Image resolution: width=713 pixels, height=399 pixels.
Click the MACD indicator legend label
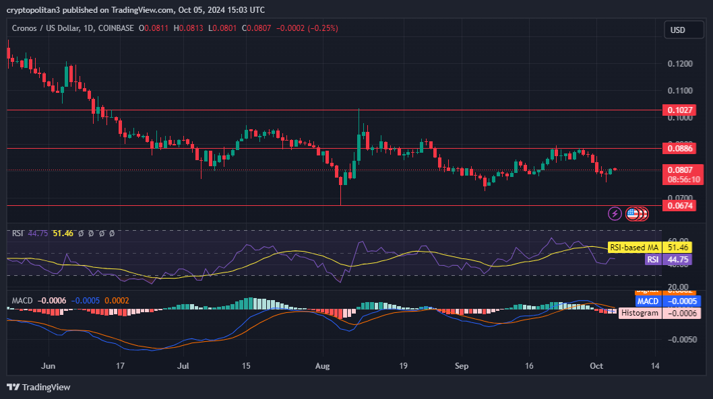click(22, 300)
